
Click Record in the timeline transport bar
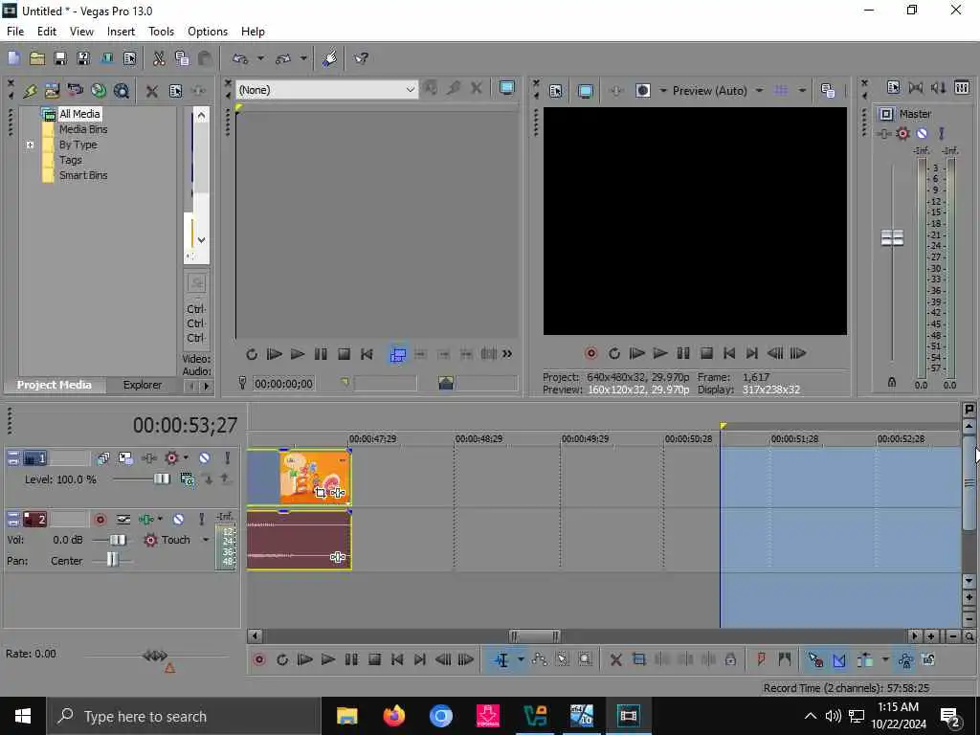[x=258, y=660]
